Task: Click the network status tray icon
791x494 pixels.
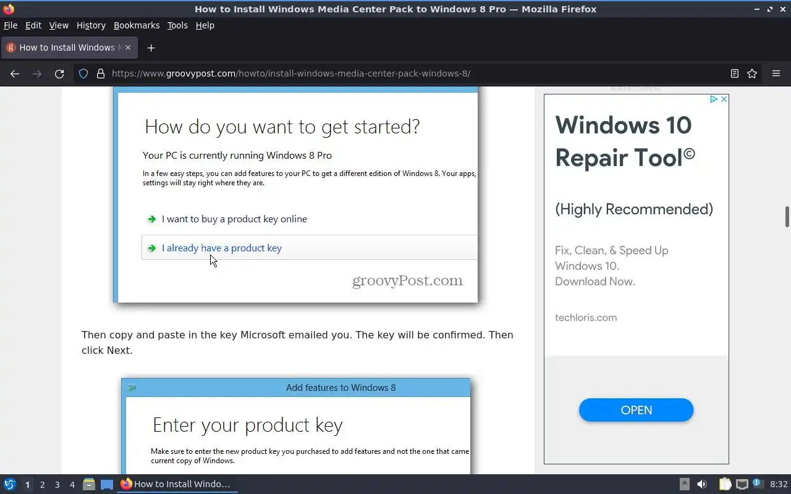Action: (742, 484)
